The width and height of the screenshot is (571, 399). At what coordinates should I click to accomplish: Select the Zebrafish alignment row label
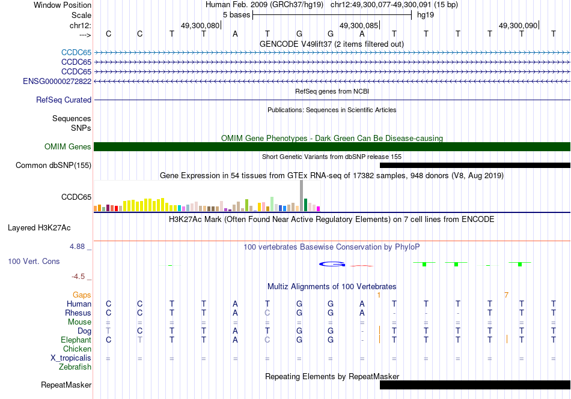[75, 367]
